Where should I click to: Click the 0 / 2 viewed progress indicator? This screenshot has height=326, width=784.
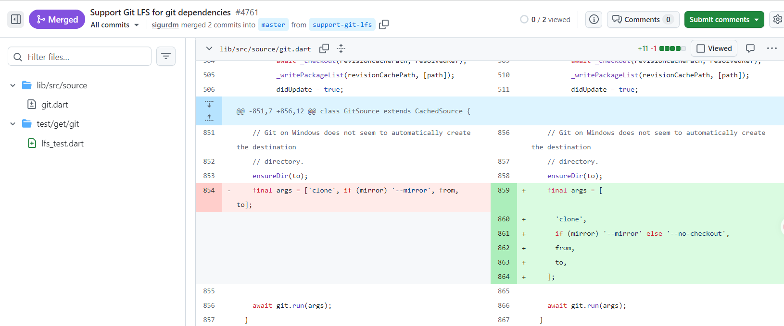[545, 19]
